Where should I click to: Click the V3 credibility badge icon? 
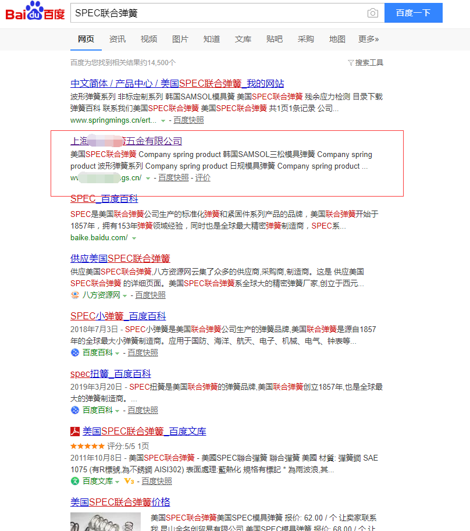[x=129, y=481]
